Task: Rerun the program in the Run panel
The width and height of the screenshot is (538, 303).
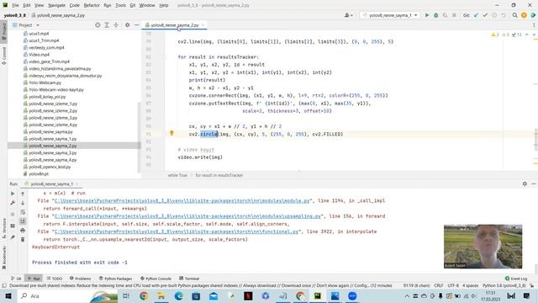Action: (13, 194)
